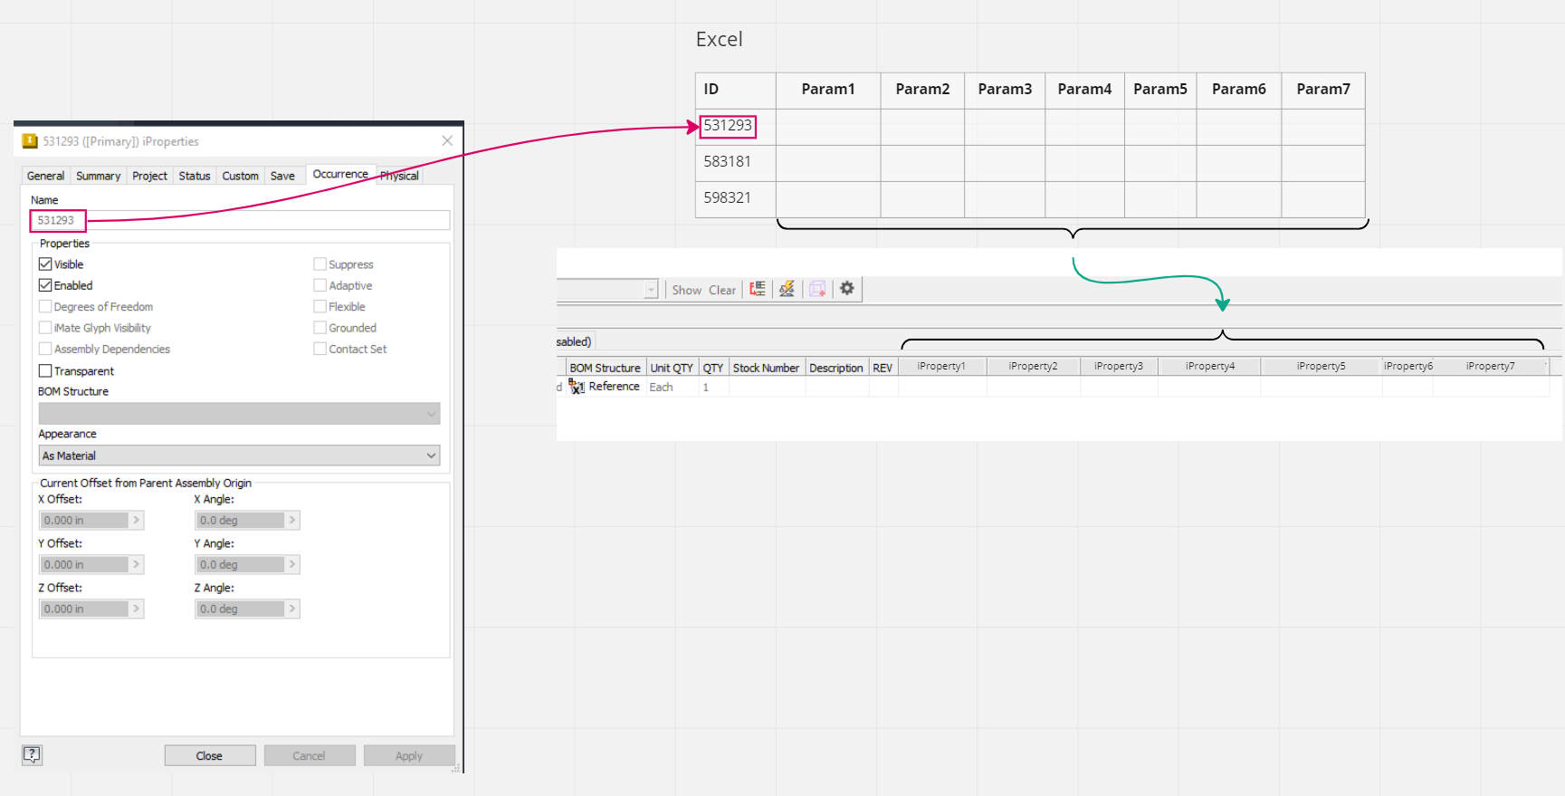Open BOM settings with the gear icon
The image size is (1565, 796).
847,288
